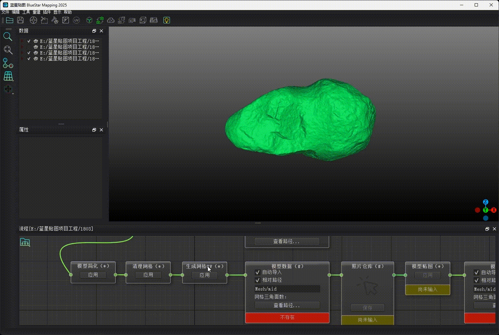The width and height of the screenshot is (499, 335).
Task: Click the dashed UV circle toolbar icon
Action: pos(76,20)
